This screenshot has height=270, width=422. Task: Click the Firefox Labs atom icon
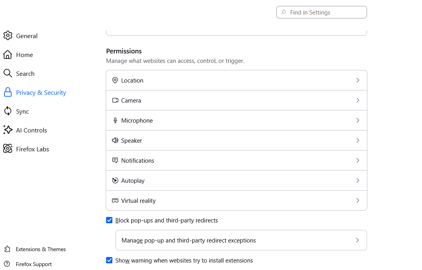[x=8, y=149]
